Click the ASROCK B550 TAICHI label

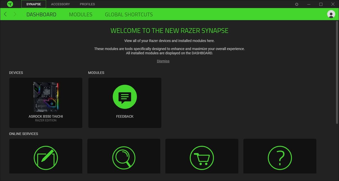click(x=46, y=116)
